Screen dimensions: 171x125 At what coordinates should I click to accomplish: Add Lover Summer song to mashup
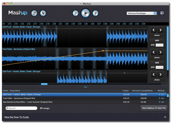click(161, 102)
